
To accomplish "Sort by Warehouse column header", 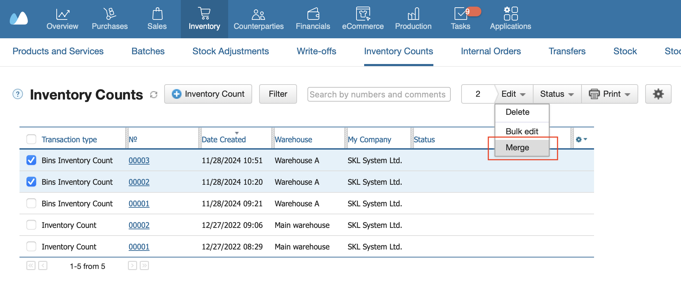I will (x=294, y=140).
